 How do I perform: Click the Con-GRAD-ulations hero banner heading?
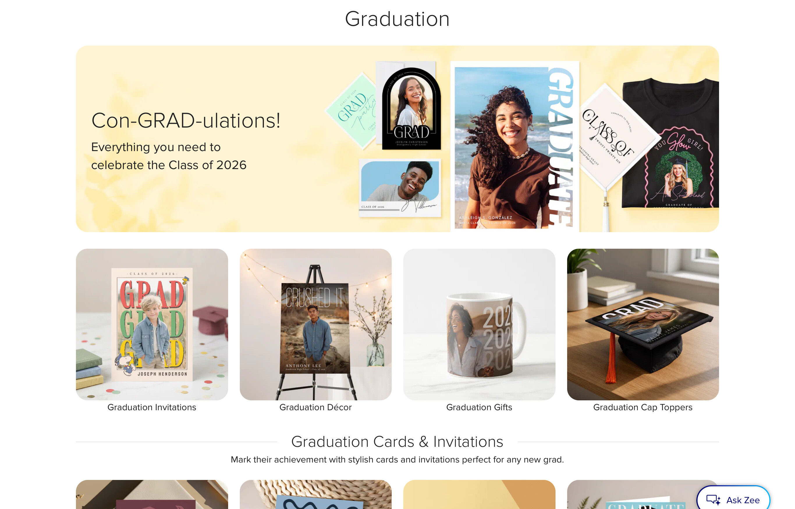tap(186, 120)
